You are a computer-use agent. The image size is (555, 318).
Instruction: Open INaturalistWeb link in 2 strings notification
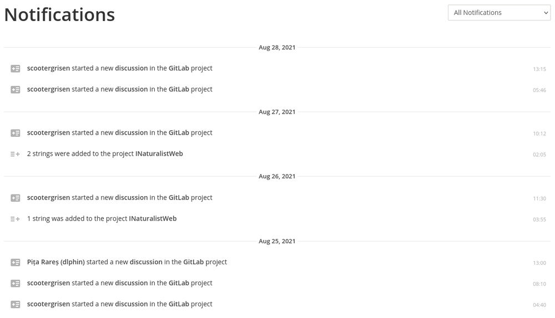(x=159, y=153)
